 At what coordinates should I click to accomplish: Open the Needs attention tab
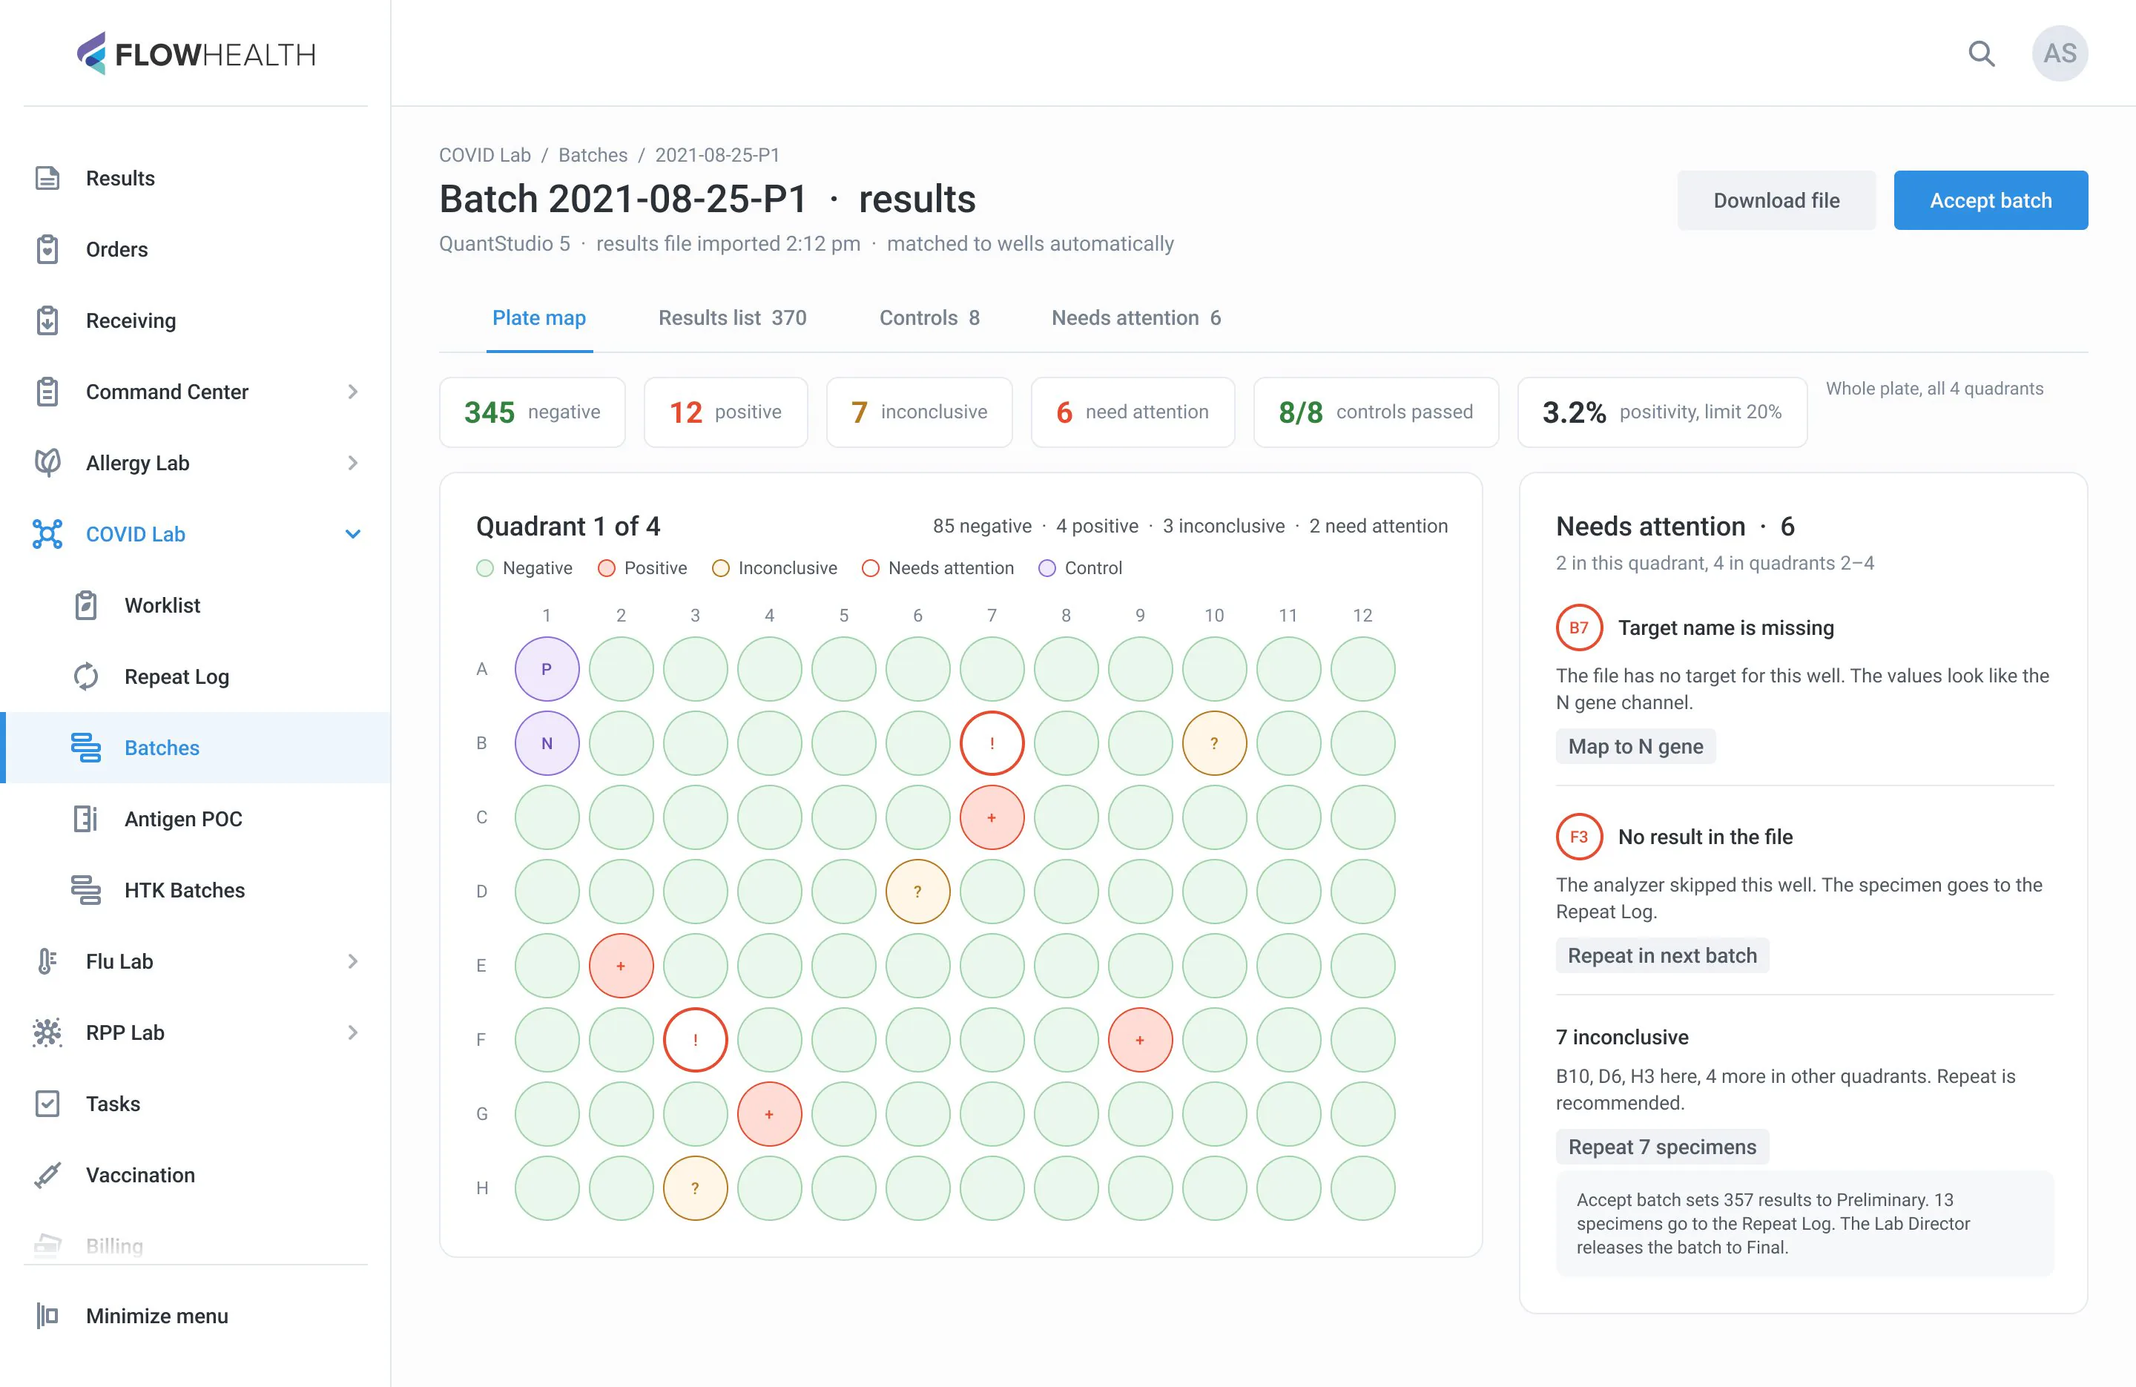pyautogui.click(x=1136, y=317)
